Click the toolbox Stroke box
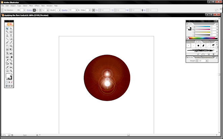223x139 pixels. (11, 78)
